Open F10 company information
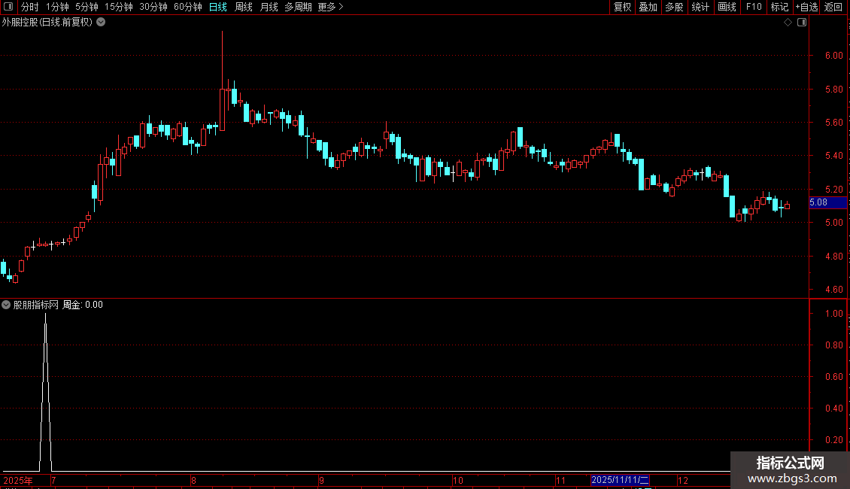This screenshot has height=489, width=850. click(754, 7)
